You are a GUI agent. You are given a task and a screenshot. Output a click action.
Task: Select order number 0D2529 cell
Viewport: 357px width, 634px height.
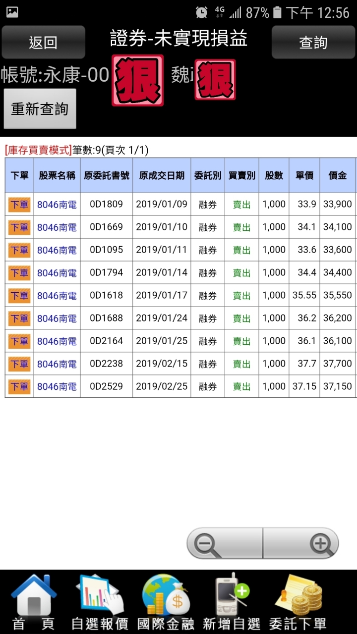tap(107, 386)
